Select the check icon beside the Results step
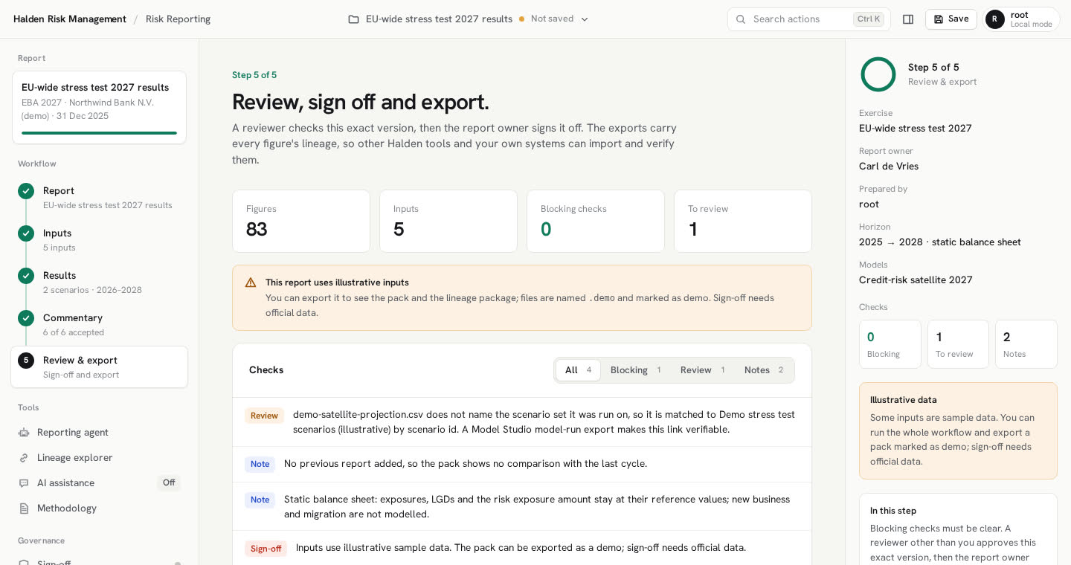This screenshot has height=565, width=1071. click(x=26, y=276)
